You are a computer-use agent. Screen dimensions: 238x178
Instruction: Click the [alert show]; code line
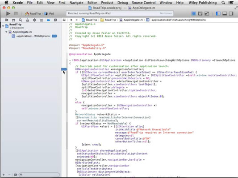pos(91,145)
